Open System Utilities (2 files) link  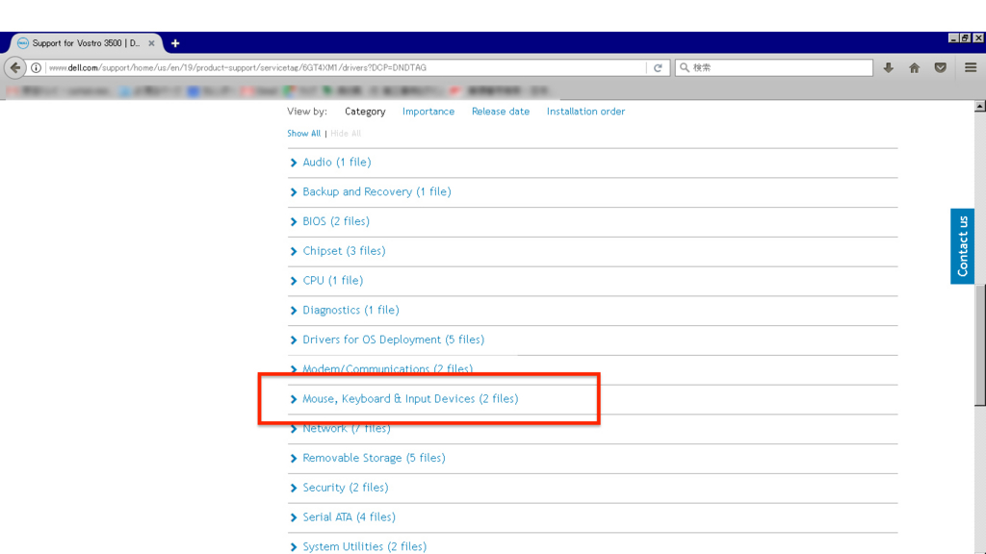click(365, 546)
